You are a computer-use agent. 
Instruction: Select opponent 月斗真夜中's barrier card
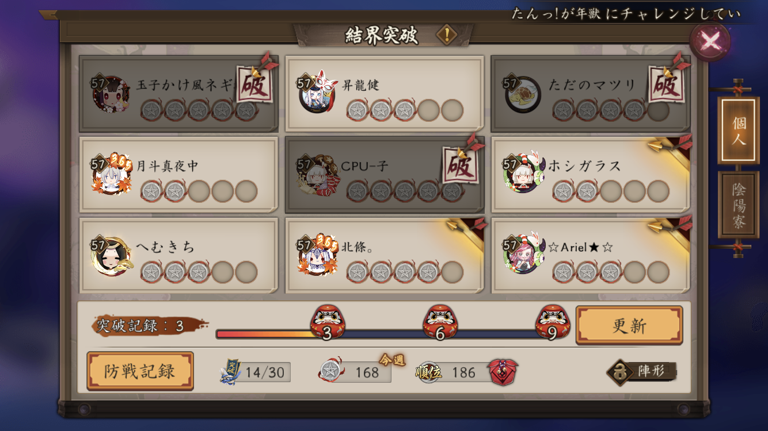tap(178, 175)
